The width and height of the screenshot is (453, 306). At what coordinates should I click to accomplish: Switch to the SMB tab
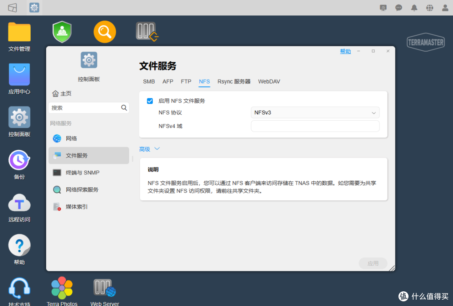(x=149, y=81)
